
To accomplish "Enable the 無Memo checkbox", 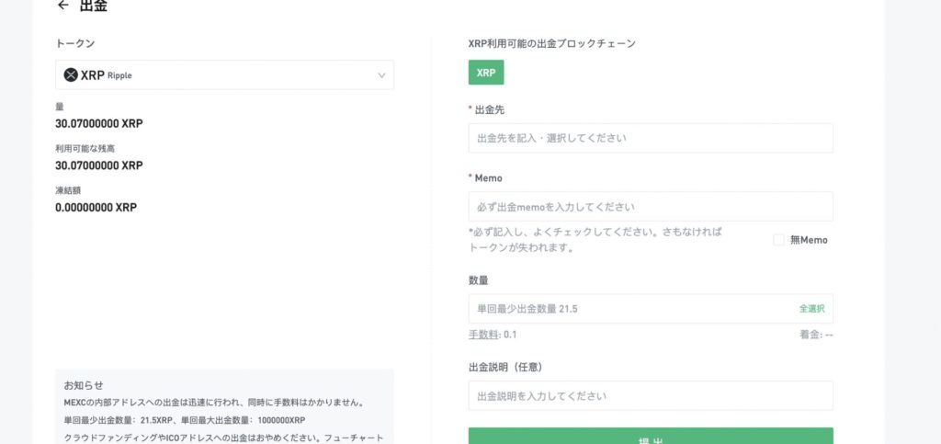I will coord(778,240).
